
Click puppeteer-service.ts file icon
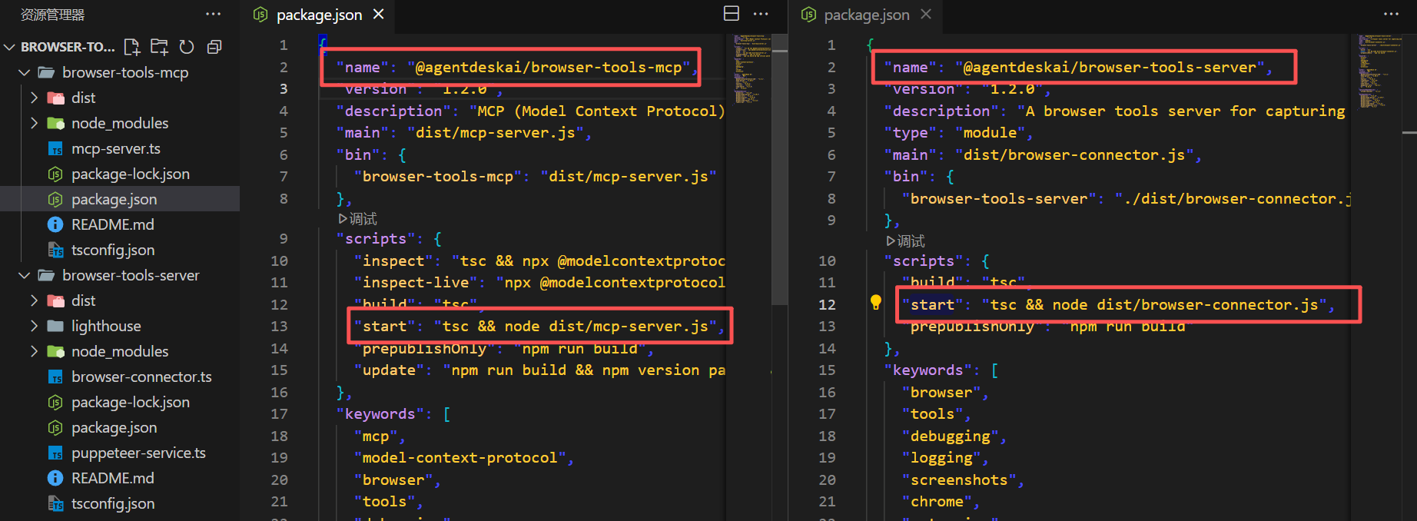click(55, 453)
